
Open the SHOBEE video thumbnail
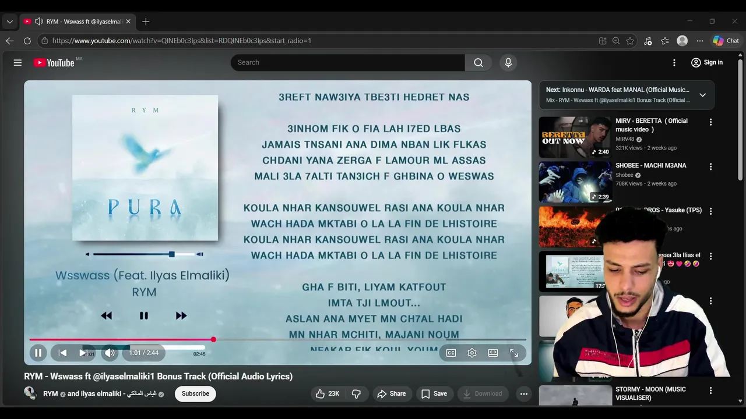click(x=575, y=182)
